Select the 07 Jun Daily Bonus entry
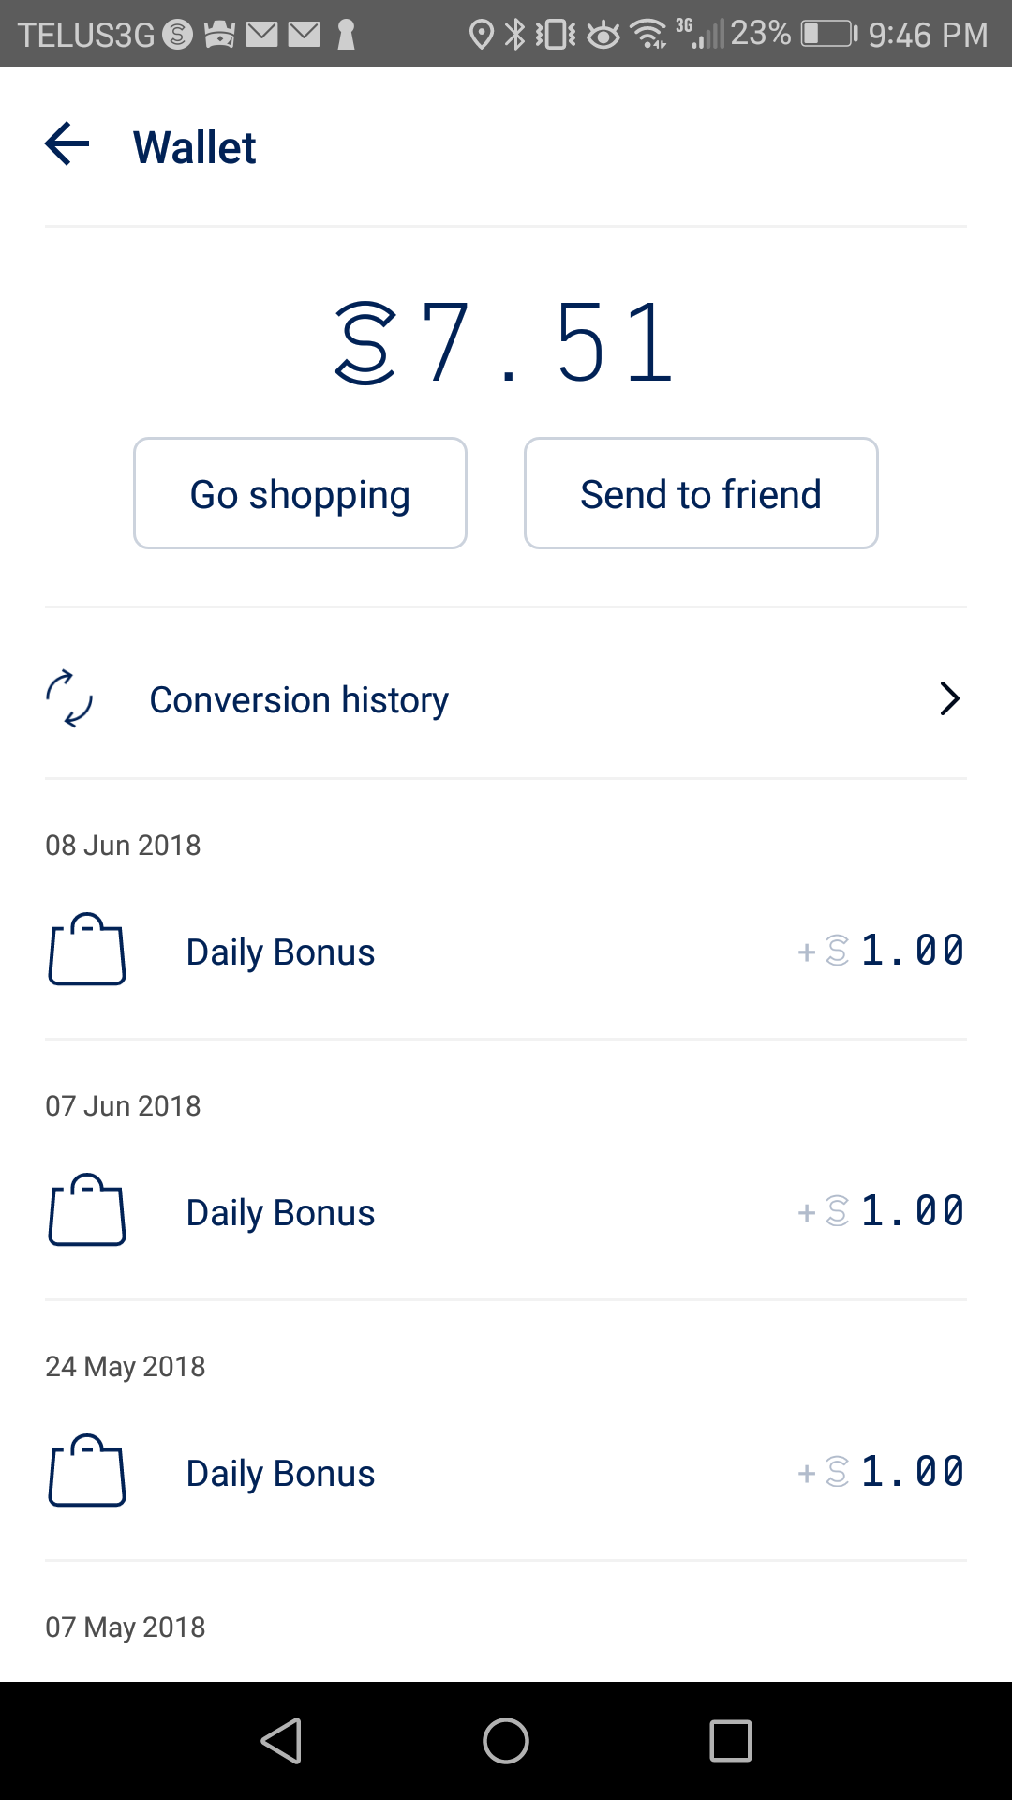The width and height of the screenshot is (1012, 1800). tap(281, 1213)
